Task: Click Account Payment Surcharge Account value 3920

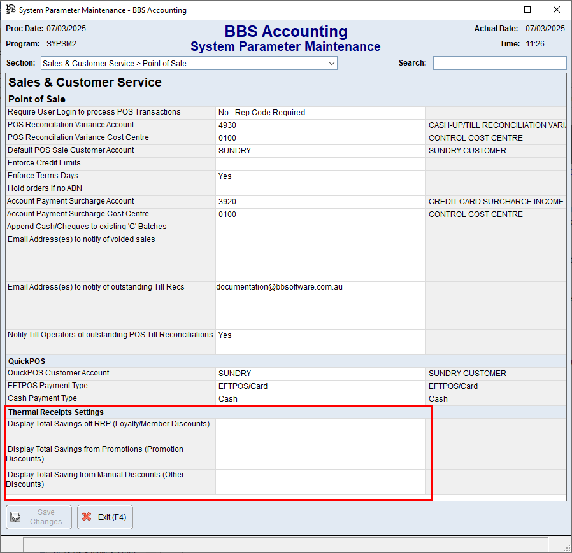Action: point(320,202)
